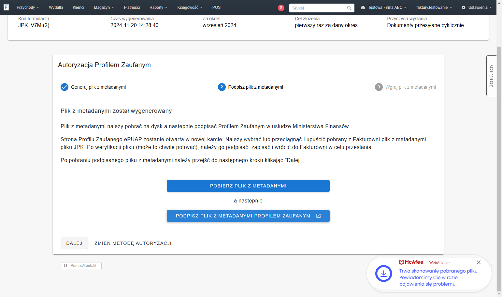Select the Podpisz plik z metadanymi step label
Image resolution: width=502 pixels, height=297 pixels.
pos(256,87)
